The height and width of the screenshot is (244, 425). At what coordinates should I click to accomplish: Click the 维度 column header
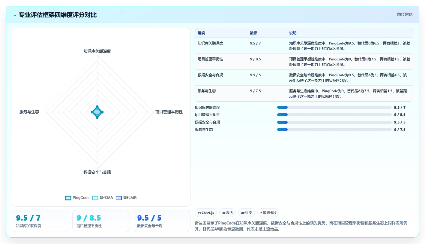pyautogui.click(x=202, y=33)
